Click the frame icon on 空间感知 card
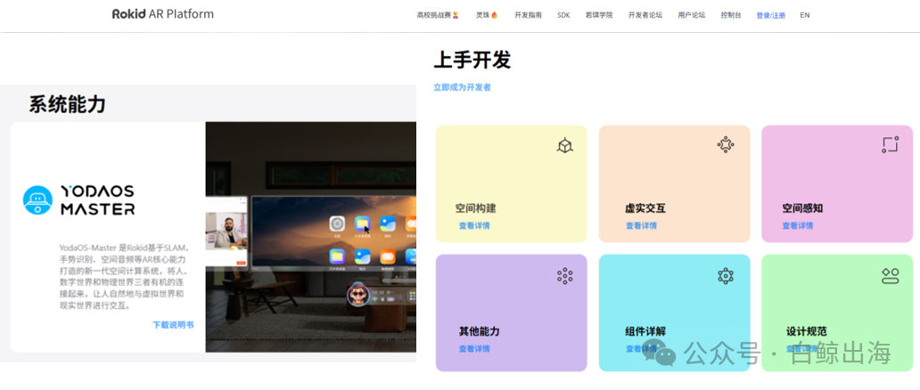920x390 pixels. click(x=890, y=144)
